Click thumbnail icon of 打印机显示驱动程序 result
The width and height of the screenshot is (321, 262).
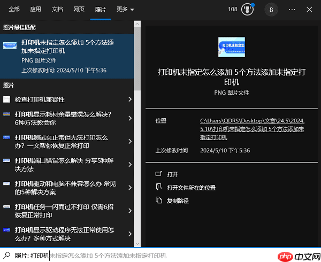[6, 230]
